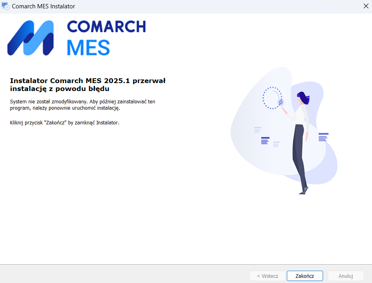Click the text 'Kliknij przycisk "Zakończ" by zamknąć Instalator'
This screenshot has width=372, height=283.
click(x=64, y=123)
